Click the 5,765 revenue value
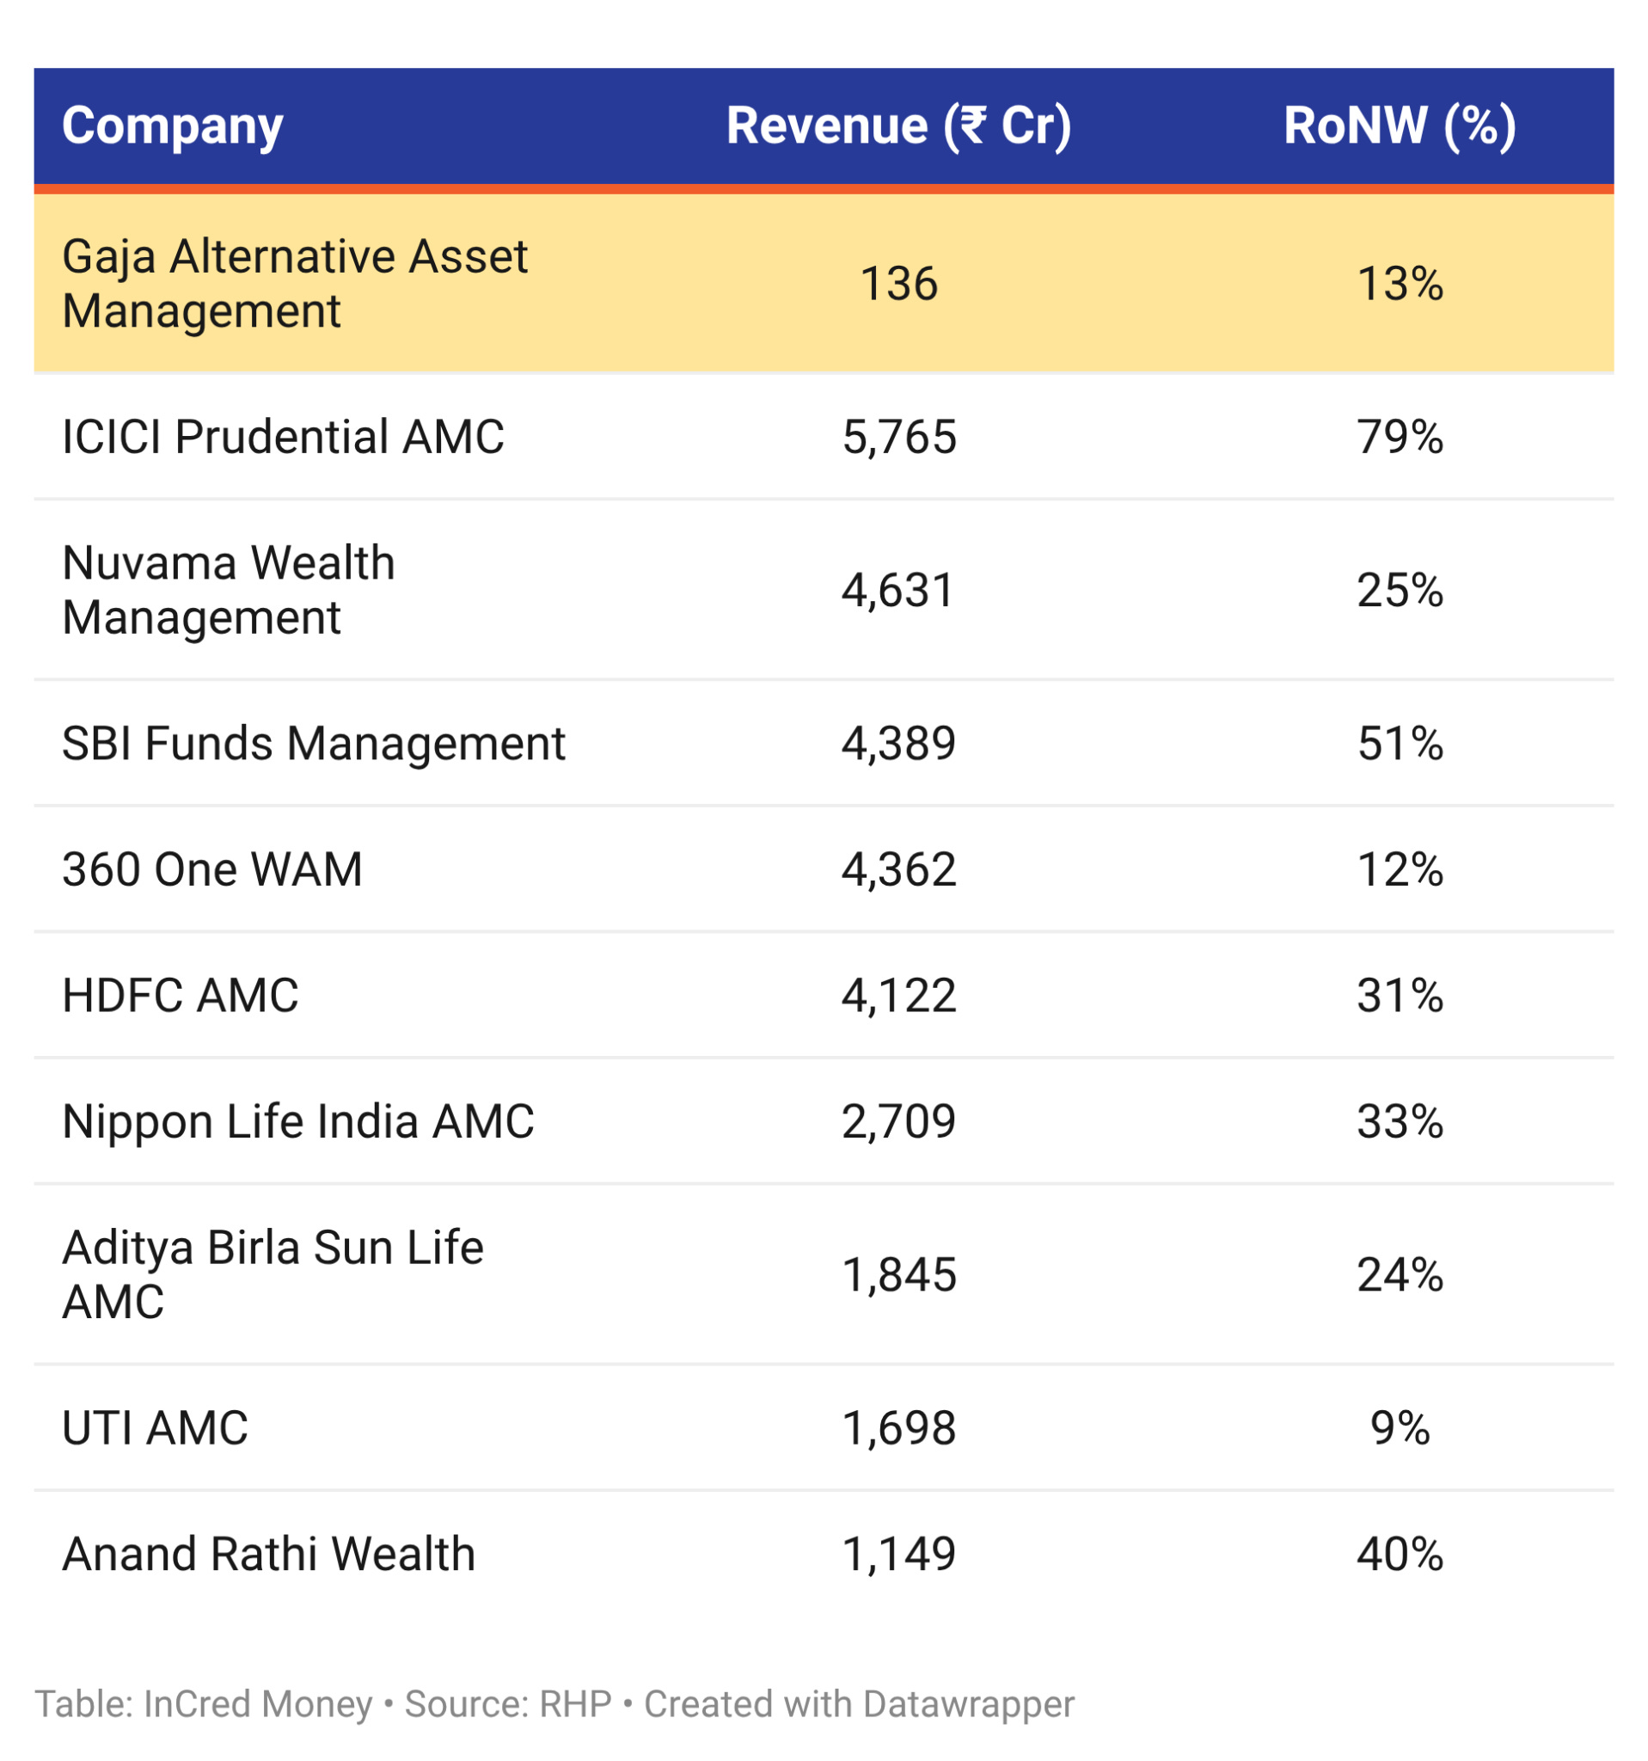 [899, 437]
